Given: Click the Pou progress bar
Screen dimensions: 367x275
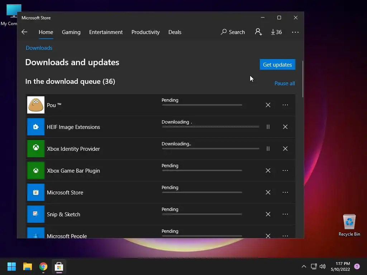Looking at the screenshot, I should click(x=202, y=105).
